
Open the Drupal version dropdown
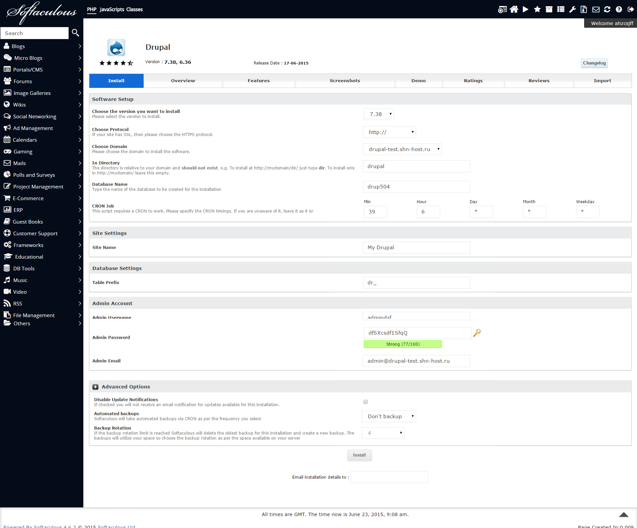[x=379, y=114]
